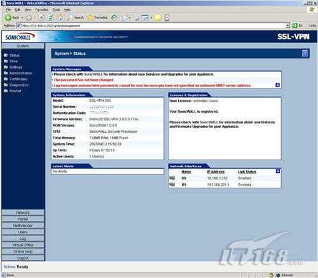Image resolution: width=318 pixels, height=278 pixels.
Task: Click the arrow icon in Network Interfaces panel
Action: (x=278, y=171)
